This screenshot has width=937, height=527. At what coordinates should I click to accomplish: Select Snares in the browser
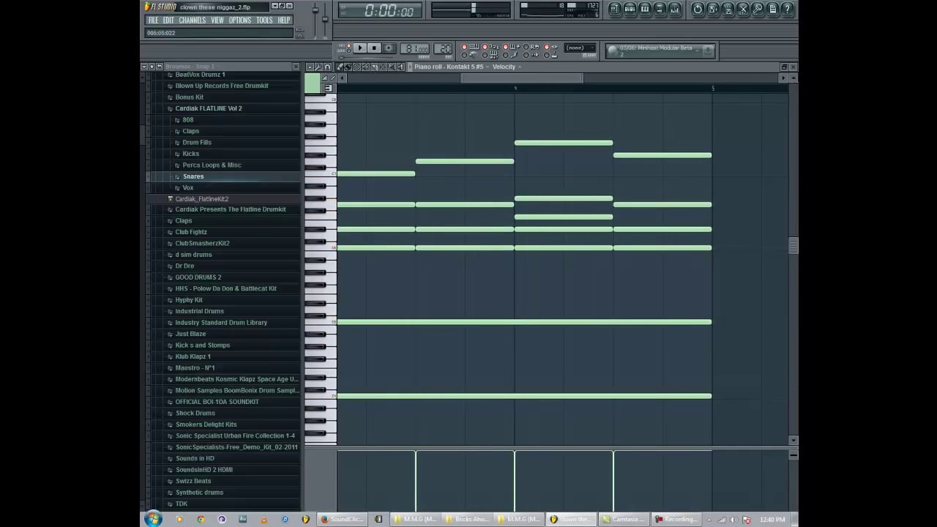click(193, 176)
